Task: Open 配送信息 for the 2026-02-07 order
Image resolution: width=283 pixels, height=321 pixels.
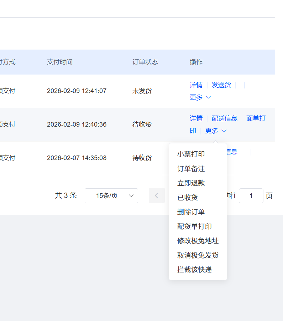Action: click(232, 152)
